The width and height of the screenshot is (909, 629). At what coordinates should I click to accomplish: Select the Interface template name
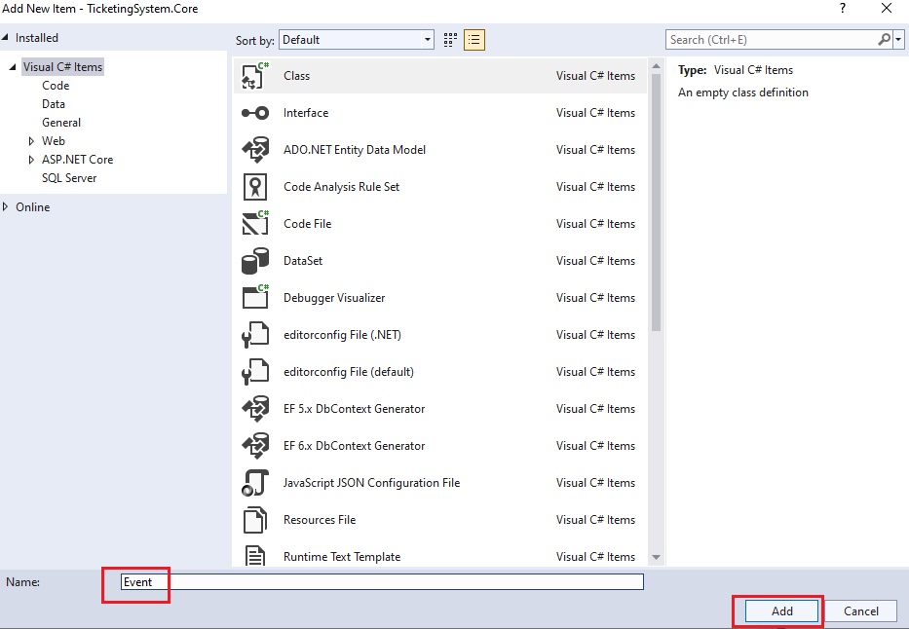tap(306, 113)
